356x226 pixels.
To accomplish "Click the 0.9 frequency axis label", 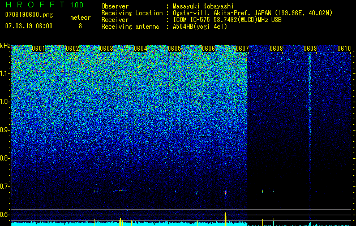I will coord(5,130).
